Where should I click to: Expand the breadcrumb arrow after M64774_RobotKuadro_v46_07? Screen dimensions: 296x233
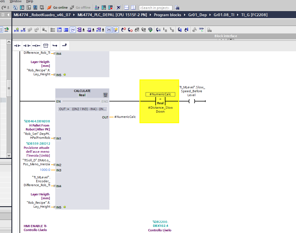point(74,15)
